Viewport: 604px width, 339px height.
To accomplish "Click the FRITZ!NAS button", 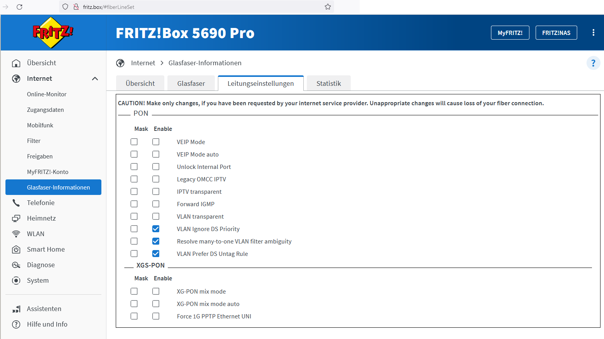I will click(x=556, y=33).
